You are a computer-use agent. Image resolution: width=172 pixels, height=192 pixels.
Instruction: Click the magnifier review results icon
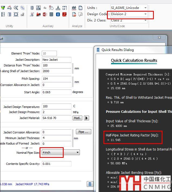point(80,14)
